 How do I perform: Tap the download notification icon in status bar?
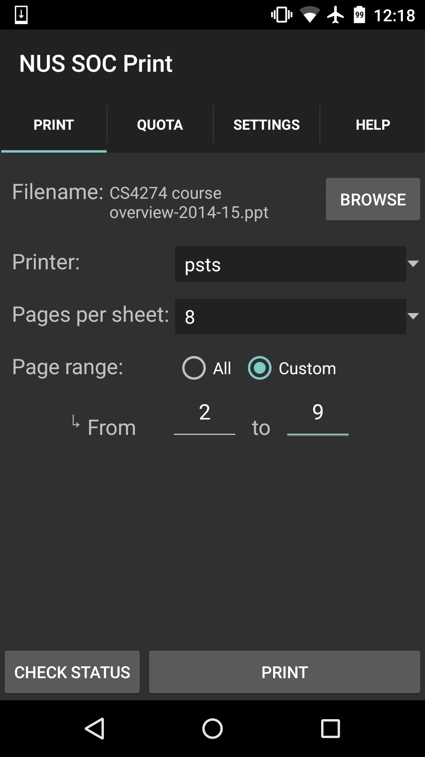(21, 15)
